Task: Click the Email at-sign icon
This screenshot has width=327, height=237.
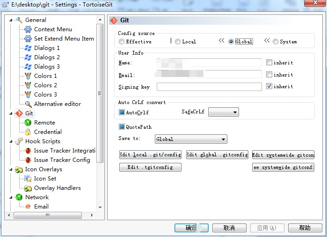Action: [x=28, y=207]
